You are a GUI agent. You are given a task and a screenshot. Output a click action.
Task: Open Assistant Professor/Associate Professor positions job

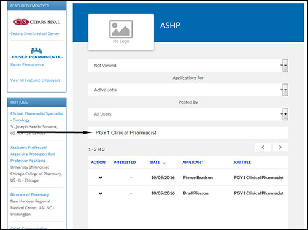[x=33, y=154]
